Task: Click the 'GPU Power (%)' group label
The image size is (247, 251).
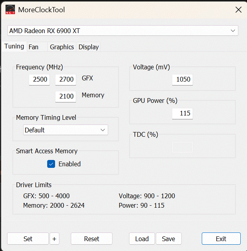Action: pyautogui.click(x=155, y=101)
